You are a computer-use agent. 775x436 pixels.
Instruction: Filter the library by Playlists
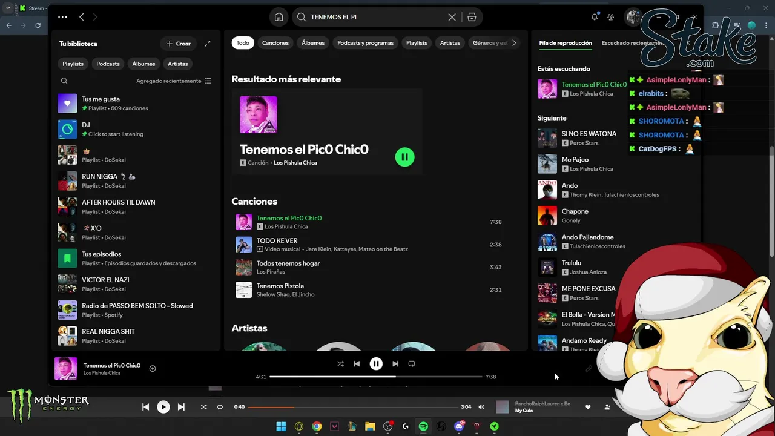(73, 64)
